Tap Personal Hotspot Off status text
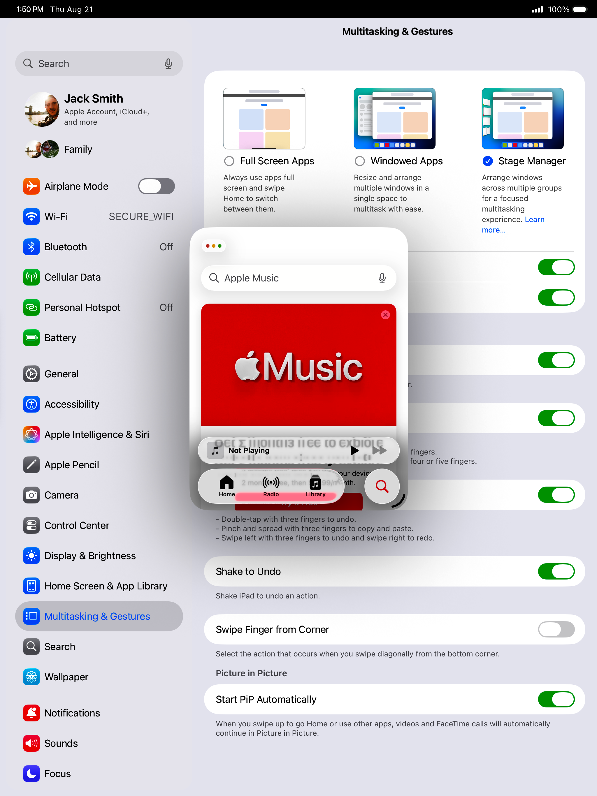Image resolution: width=597 pixels, height=796 pixels. (166, 308)
